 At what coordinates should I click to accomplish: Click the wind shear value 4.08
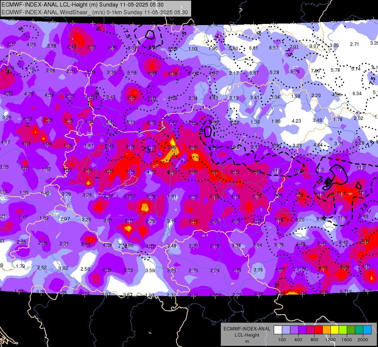(x=107, y=245)
